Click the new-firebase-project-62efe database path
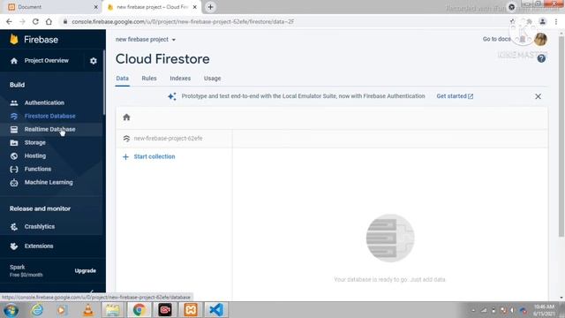Viewport: 565px width, 318px height. pyautogui.click(x=168, y=139)
